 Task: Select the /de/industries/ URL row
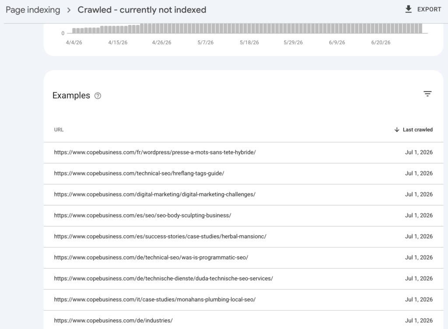(243, 320)
